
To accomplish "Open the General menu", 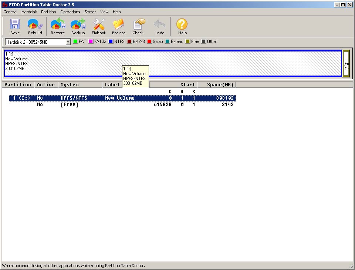I will (x=10, y=12).
